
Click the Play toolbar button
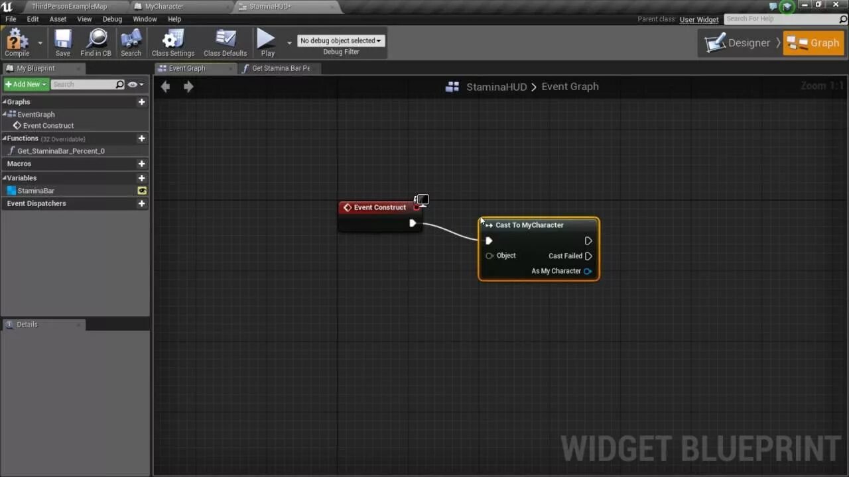[267, 42]
